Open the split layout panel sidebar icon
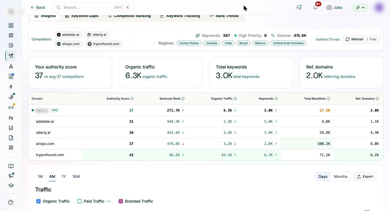390x211 pixels. [x=11, y=45]
